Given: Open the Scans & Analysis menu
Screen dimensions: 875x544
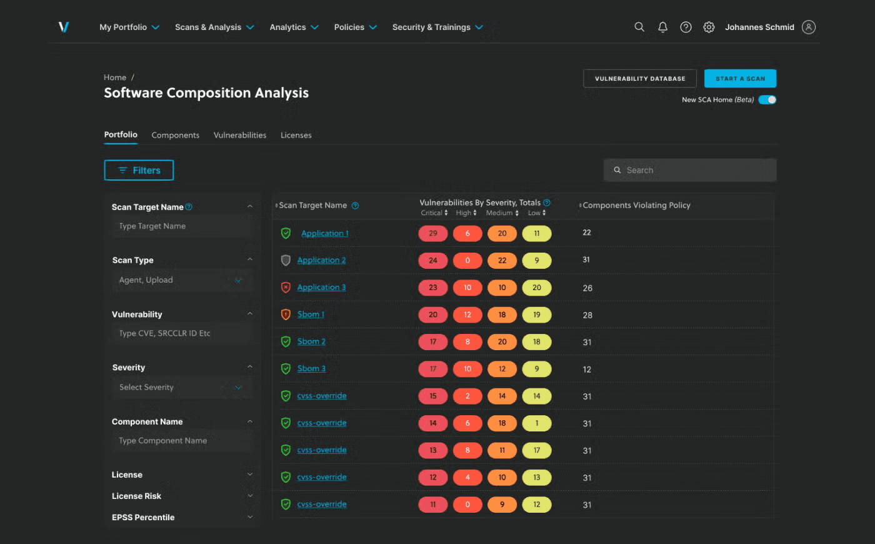Looking at the screenshot, I should coord(209,27).
